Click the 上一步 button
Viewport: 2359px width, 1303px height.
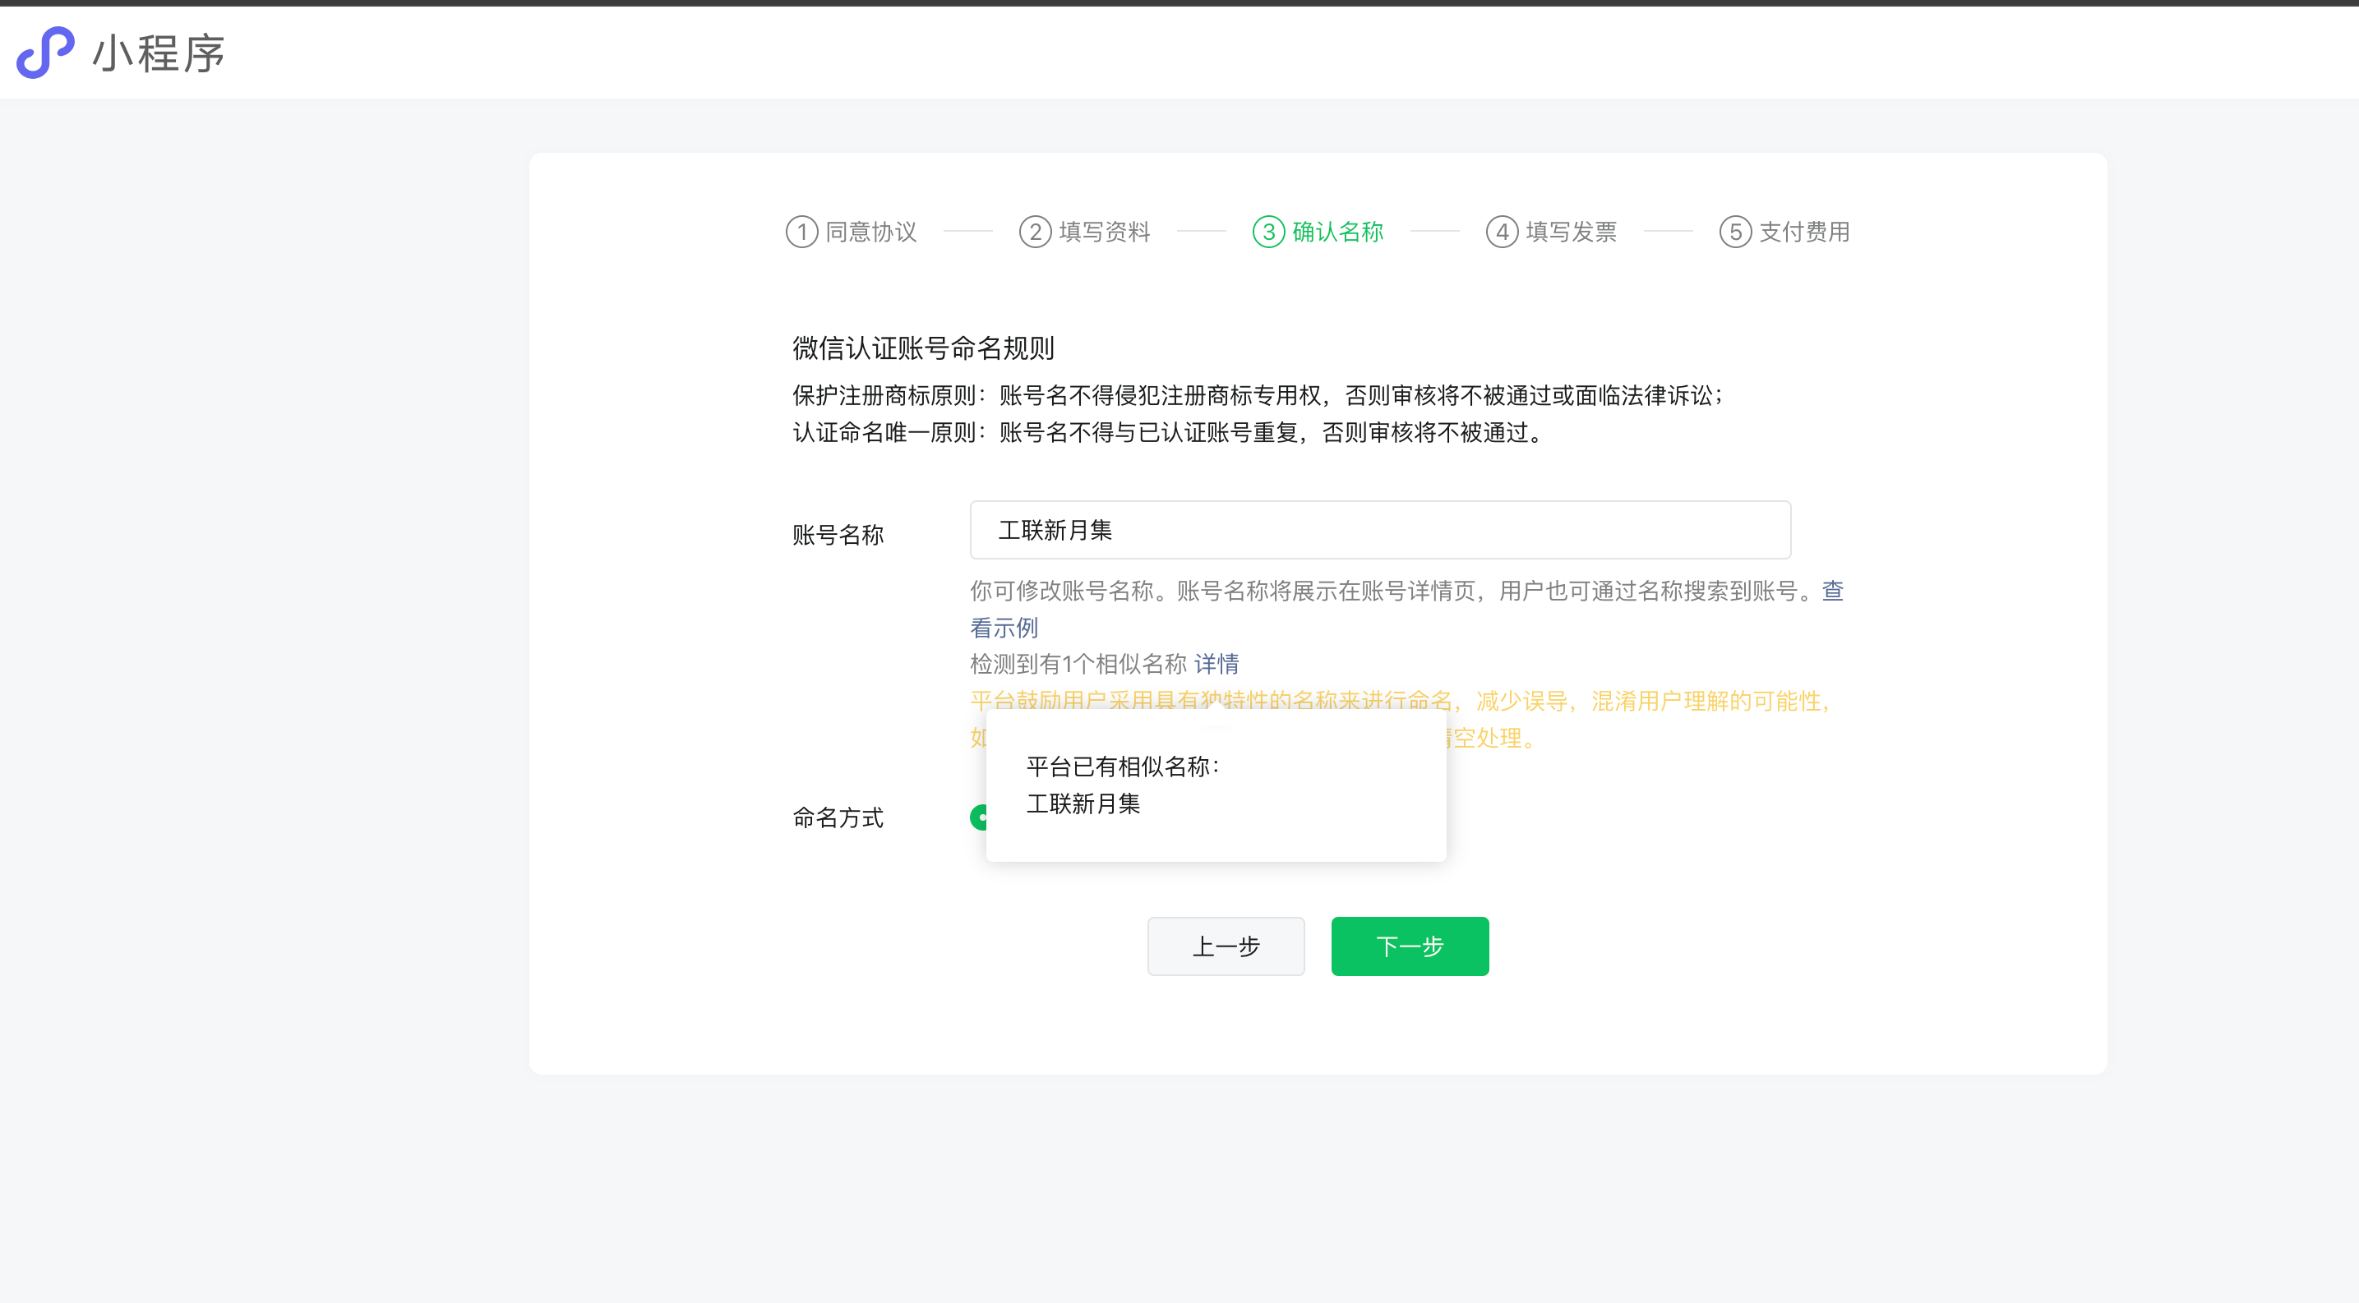coord(1226,946)
